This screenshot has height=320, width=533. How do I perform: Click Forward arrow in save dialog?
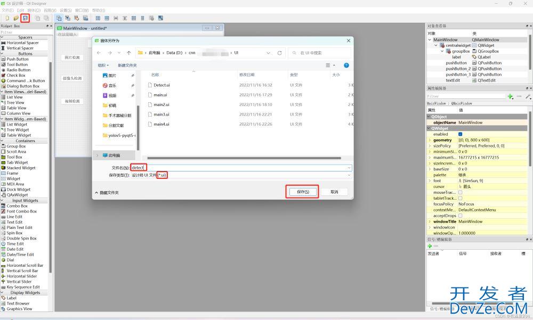click(x=110, y=53)
